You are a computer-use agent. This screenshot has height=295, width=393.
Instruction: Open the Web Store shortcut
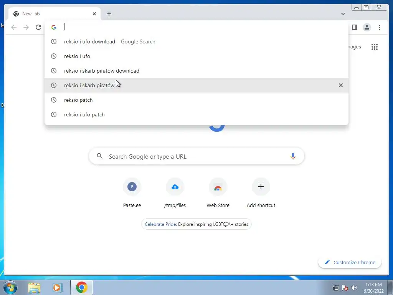pos(218,193)
